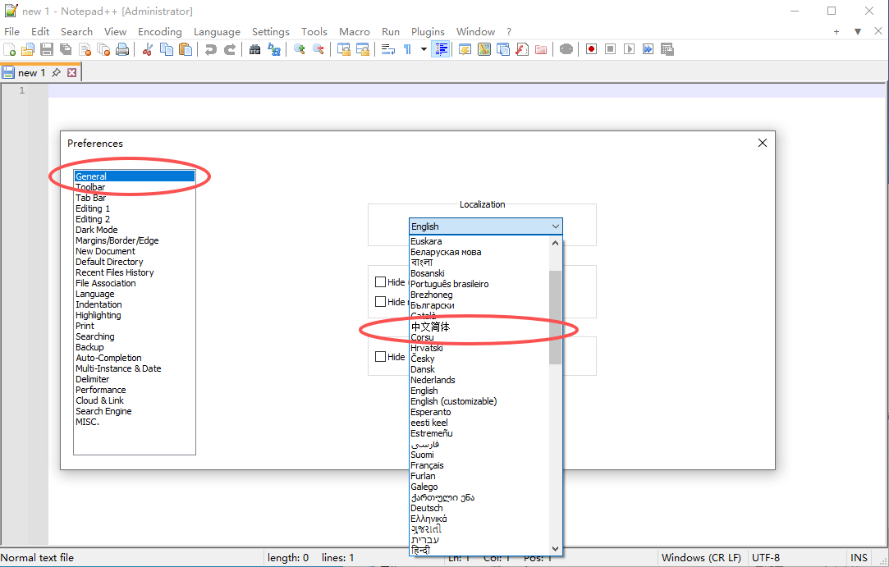Screen dimensions: 889x567
Task: Tick the first Hide checkbox
Action: [x=380, y=282]
